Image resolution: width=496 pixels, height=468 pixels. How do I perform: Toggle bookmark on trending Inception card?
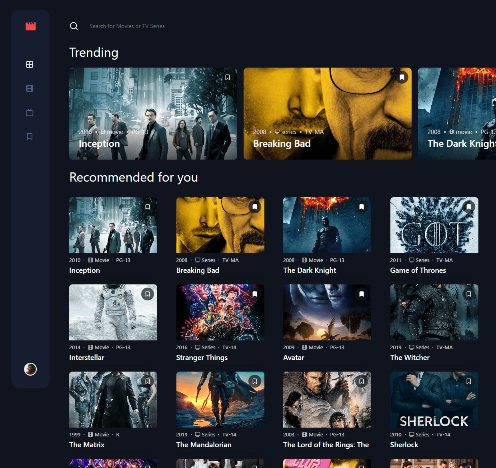pos(228,77)
